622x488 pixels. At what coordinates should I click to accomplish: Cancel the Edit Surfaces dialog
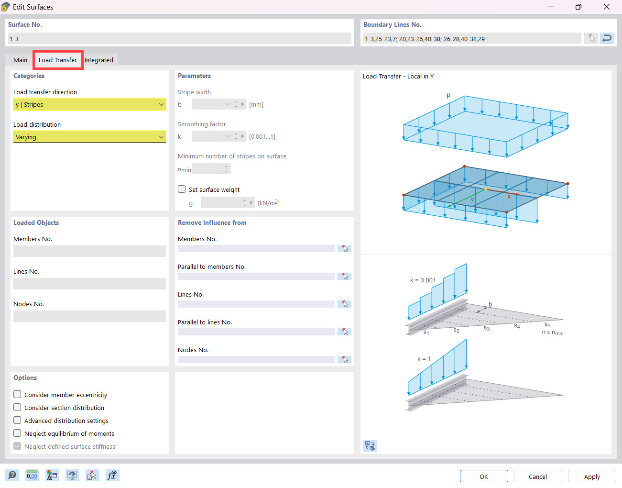coord(538,476)
